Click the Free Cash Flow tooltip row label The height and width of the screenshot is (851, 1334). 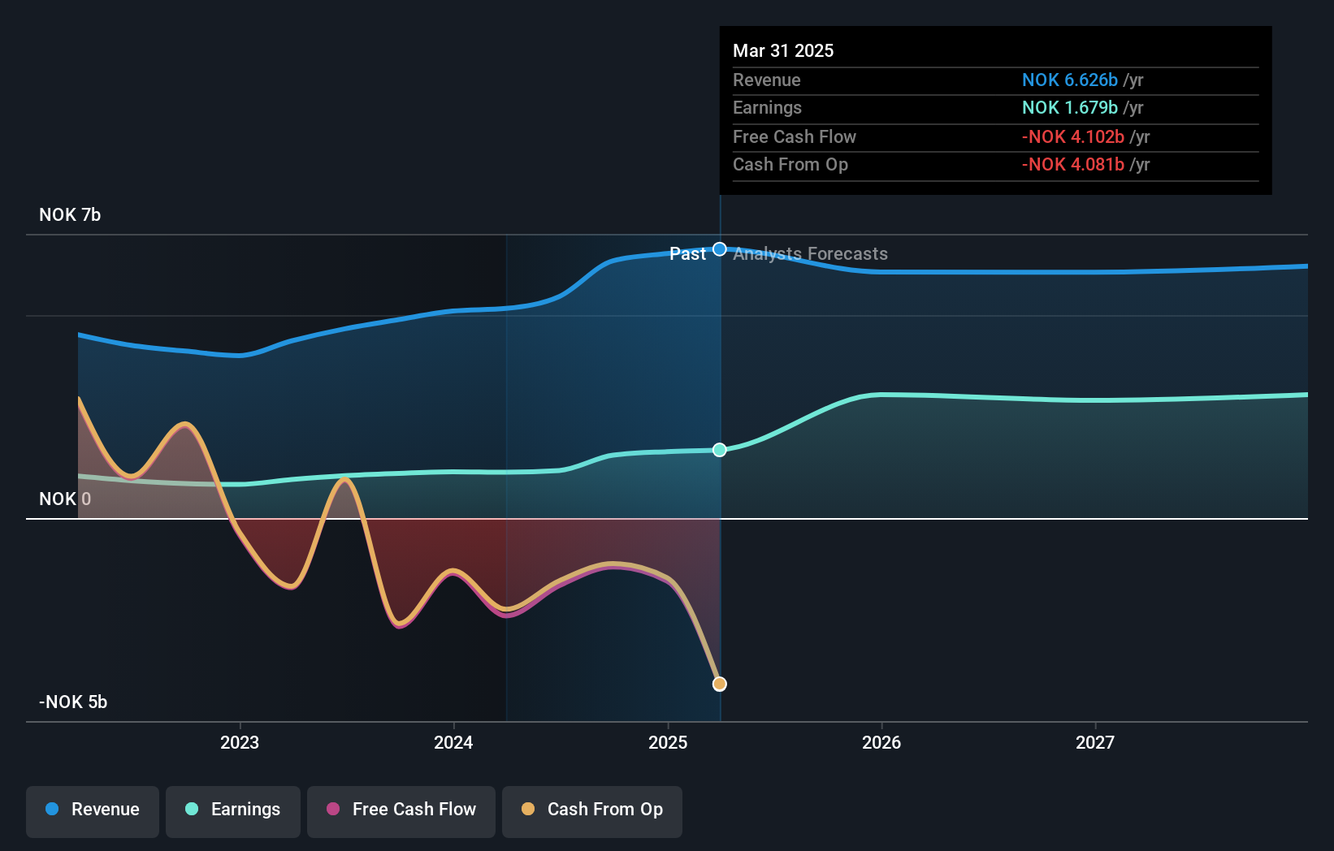(795, 137)
